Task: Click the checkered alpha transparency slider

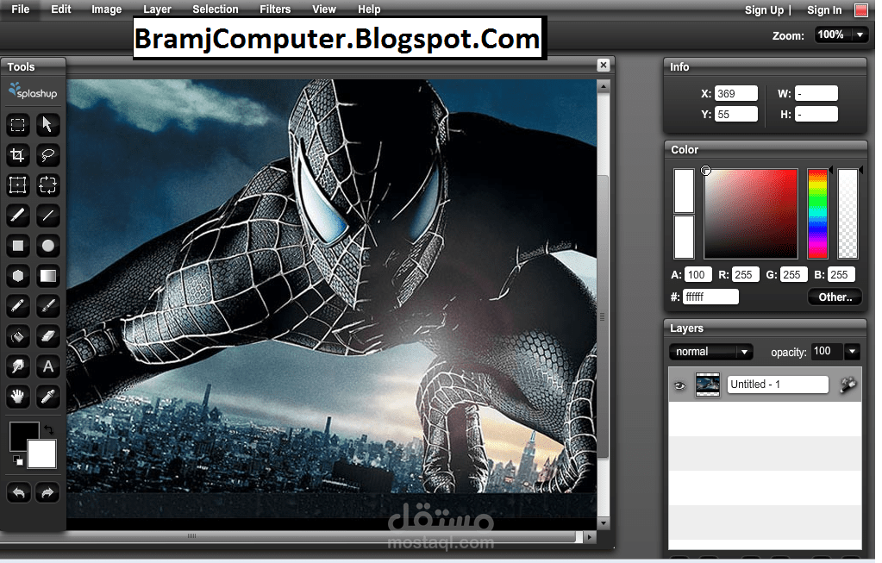Action: (x=848, y=214)
